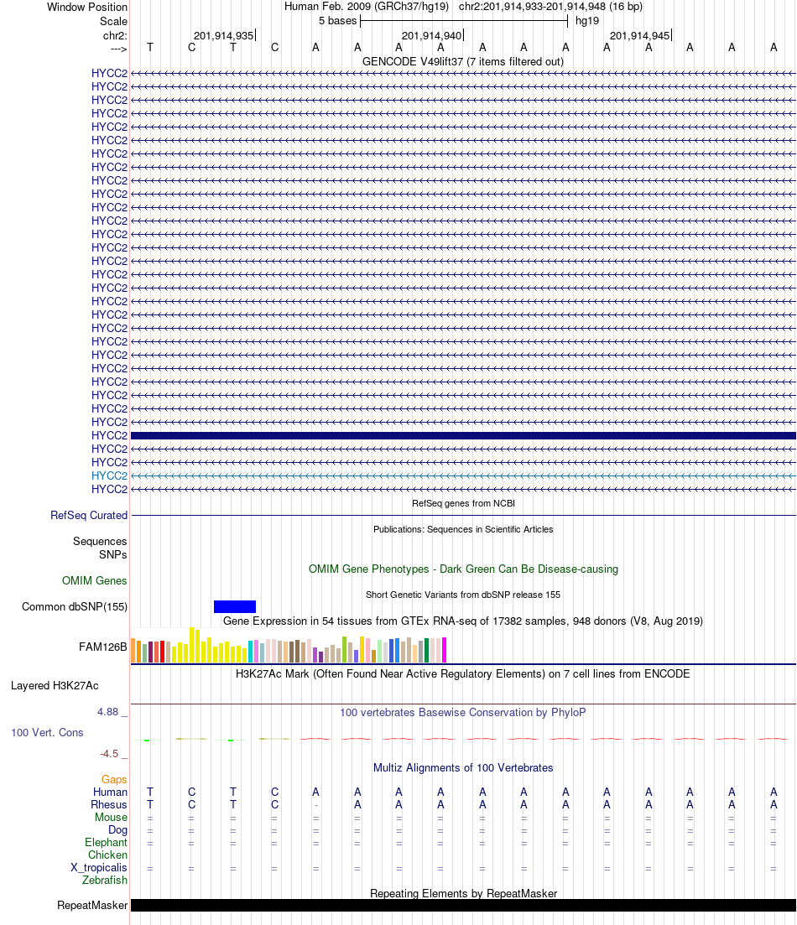Click 'Repeating Elements by RepeatMasker' title
This screenshot has width=797, height=925.
pyautogui.click(x=463, y=893)
